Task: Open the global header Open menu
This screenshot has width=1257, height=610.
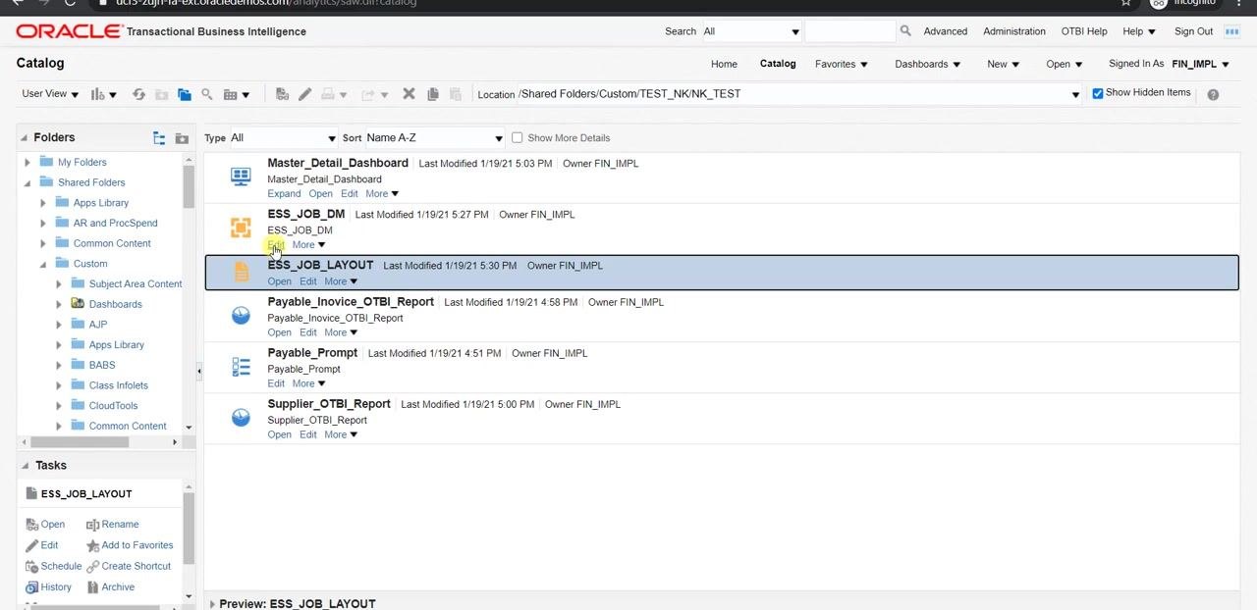Action: (1064, 65)
